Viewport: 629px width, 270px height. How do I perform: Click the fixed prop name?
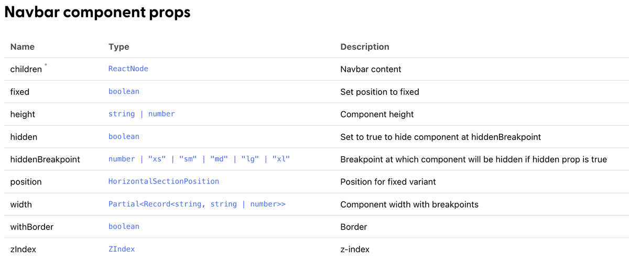(x=20, y=92)
